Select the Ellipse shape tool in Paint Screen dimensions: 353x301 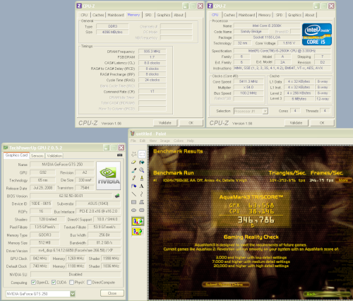point(134,211)
